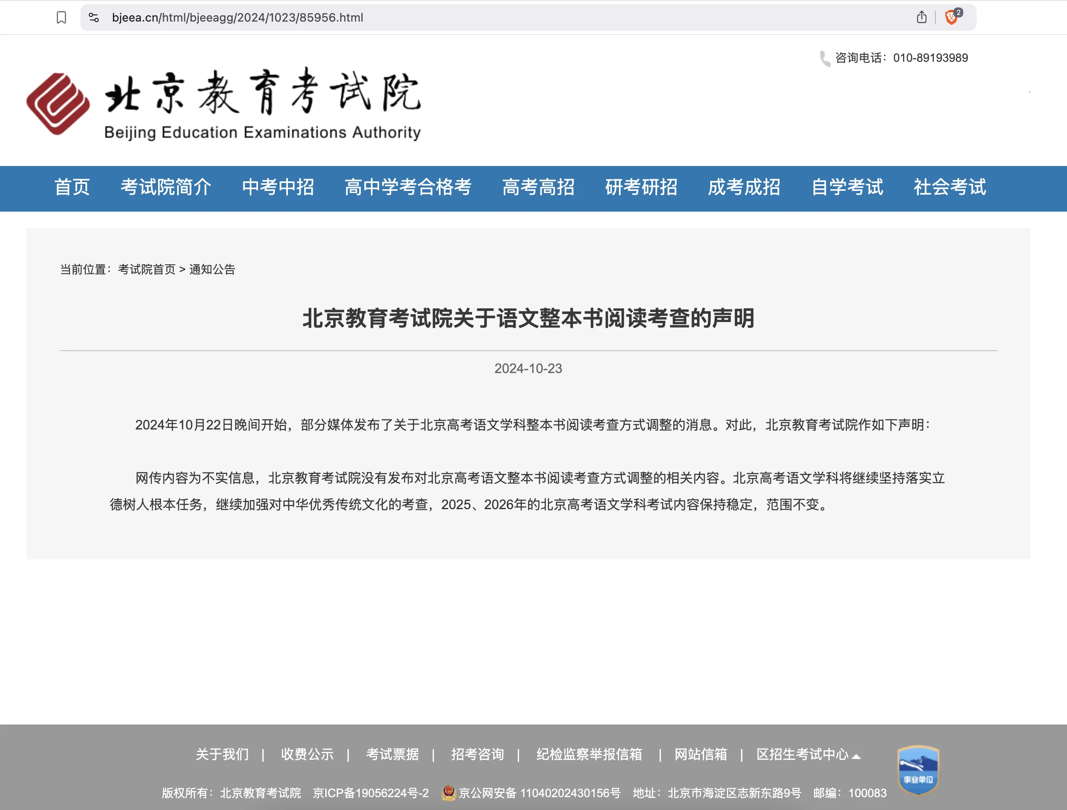This screenshot has height=810, width=1067.
Task: Click the bookmark icon left of the address bar
Action: pyautogui.click(x=61, y=17)
